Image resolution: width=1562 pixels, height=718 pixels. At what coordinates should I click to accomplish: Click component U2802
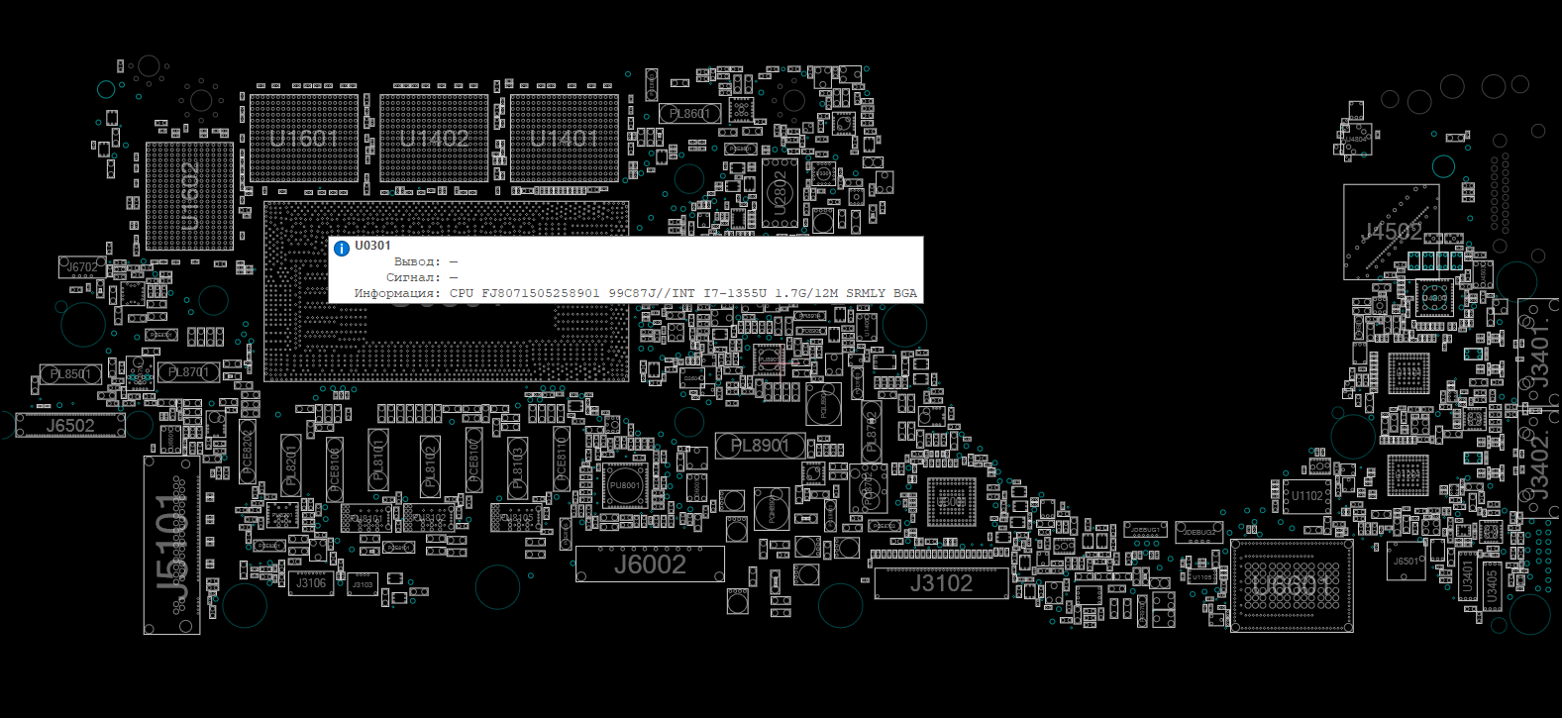pyautogui.click(x=780, y=193)
